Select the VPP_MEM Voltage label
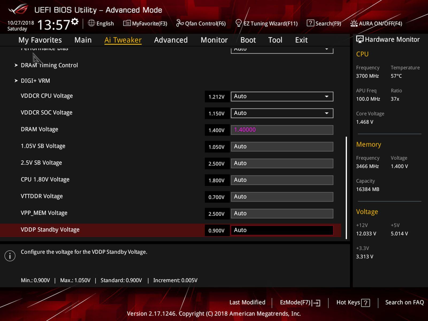The width and height of the screenshot is (428, 321). (x=44, y=213)
